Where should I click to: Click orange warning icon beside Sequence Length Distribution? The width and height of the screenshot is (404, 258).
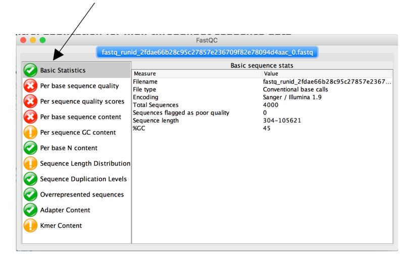coord(30,163)
